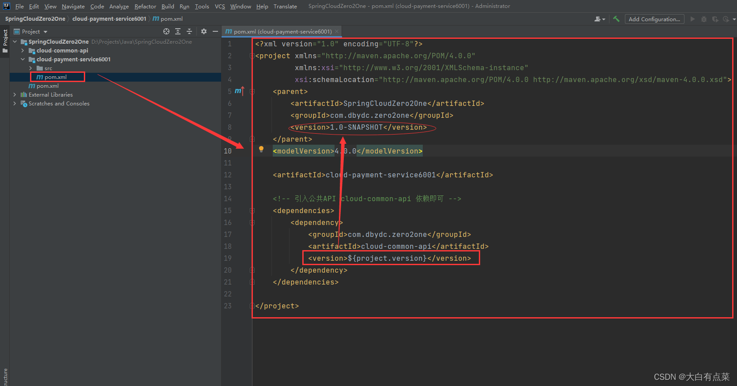Click line number 12 in the gutter
Image resolution: width=737 pixels, height=386 pixels.
228,175
